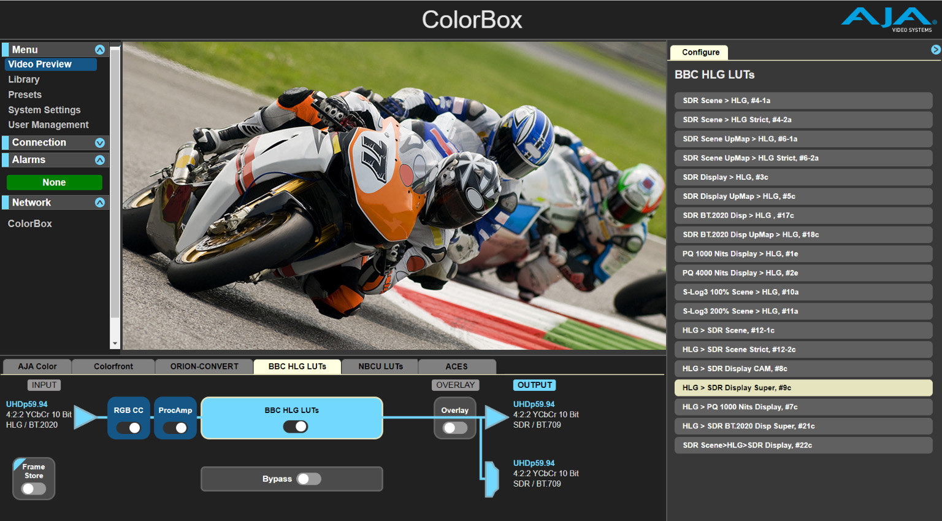The height and width of the screenshot is (521, 942).
Task: Turn on the Overlay switch
Action: [454, 426]
